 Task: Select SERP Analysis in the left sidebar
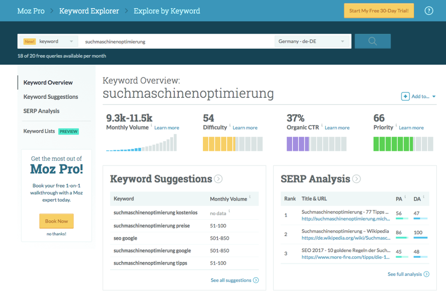click(x=42, y=111)
